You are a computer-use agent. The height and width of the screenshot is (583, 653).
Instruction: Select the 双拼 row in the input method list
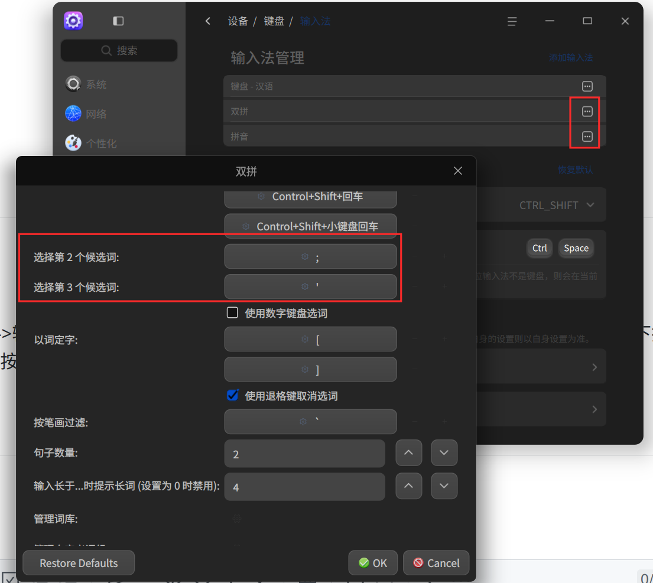[414, 111]
